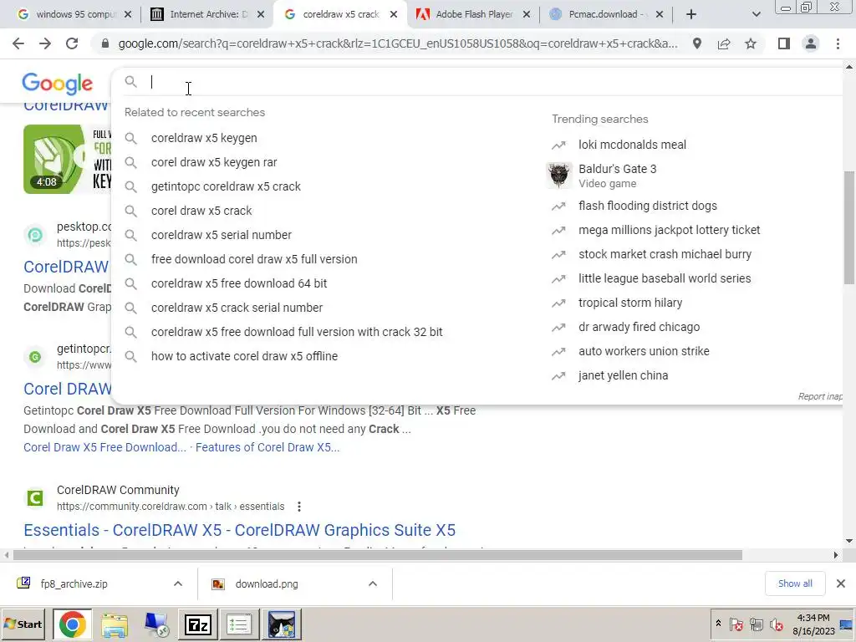Open 'Essentials - CorelDRAW X5' result link
Image resolution: width=856 pixels, height=642 pixels.
click(x=239, y=530)
